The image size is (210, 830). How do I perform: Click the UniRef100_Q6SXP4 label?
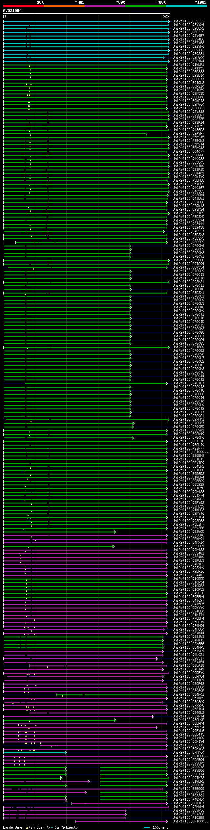pyautogui.click(x=188, y=517)
